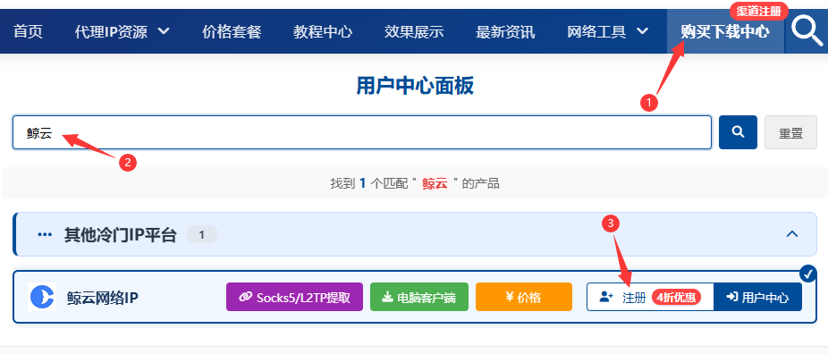
Task: Collapse the 其他冷门IP平台 section chevron
Action: point(791,233)
